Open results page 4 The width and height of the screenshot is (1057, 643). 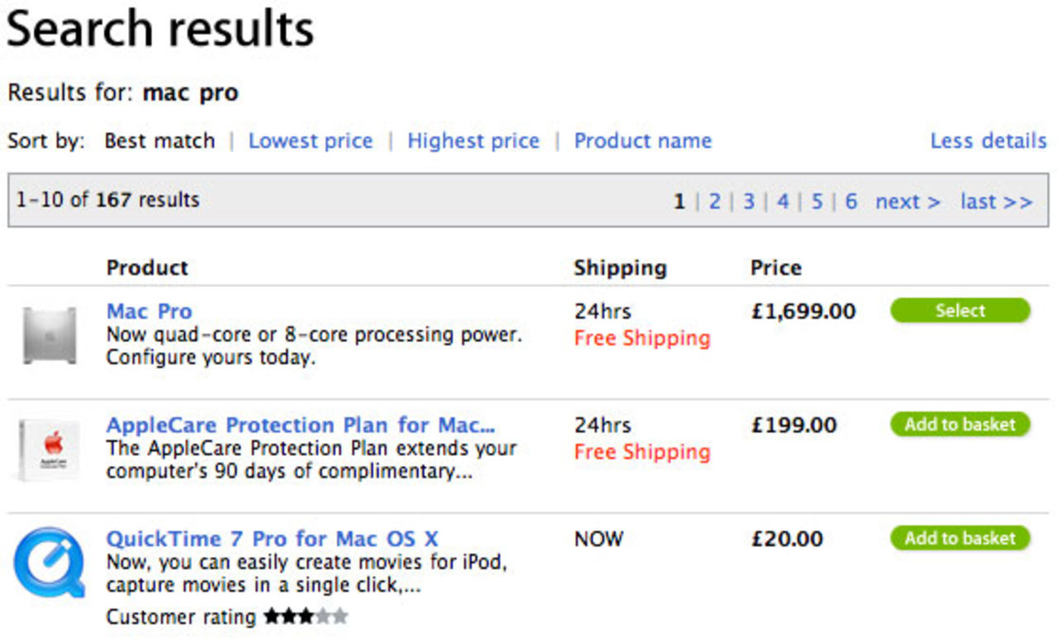(x=783, y=202)
